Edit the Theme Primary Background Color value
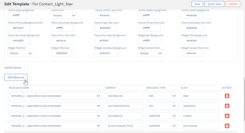This screenshot has width=245, height=133. [x=19, y=28]
